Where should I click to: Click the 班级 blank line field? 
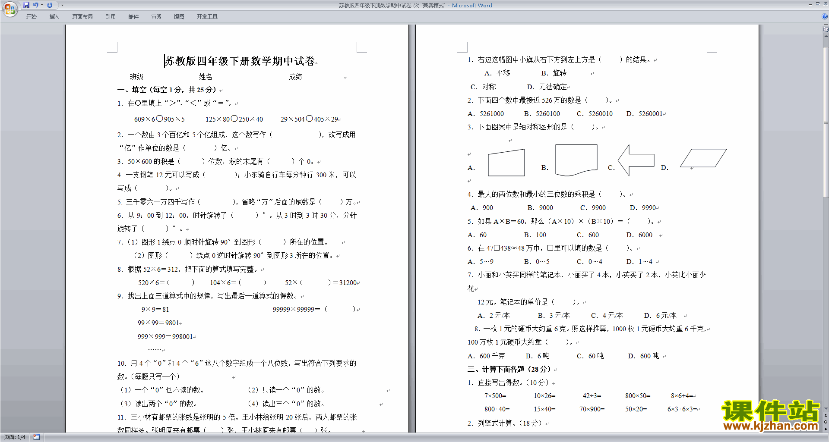[x=163, y=77]
